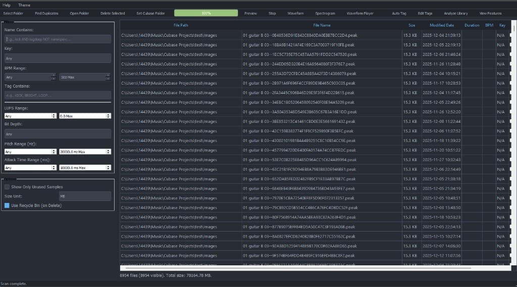This screenshot has width=517, height=287.
Task: Click the table's horizontal scrollbar
Action: click(315, 268)
